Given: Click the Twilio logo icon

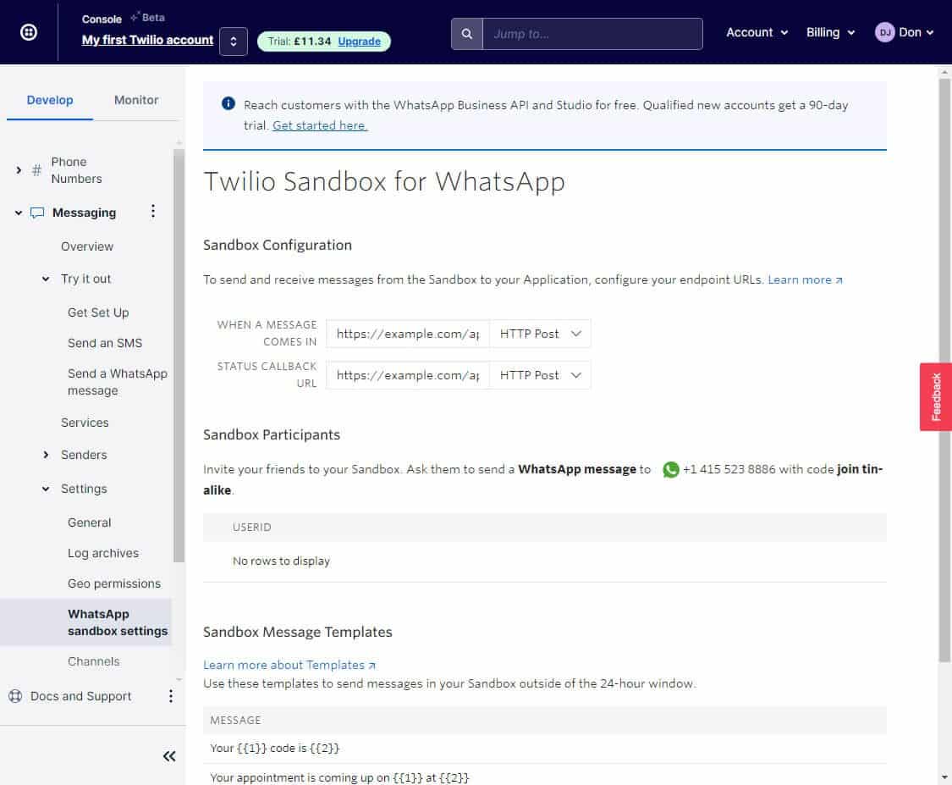Looking at the screenshot, I should [x=28, y=32].
